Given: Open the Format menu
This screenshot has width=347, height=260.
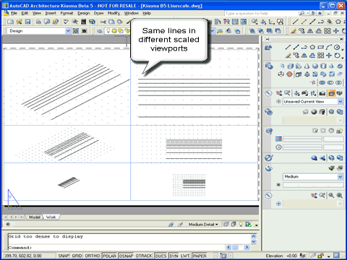Looking at the screenshot, I should pos(67,13).
